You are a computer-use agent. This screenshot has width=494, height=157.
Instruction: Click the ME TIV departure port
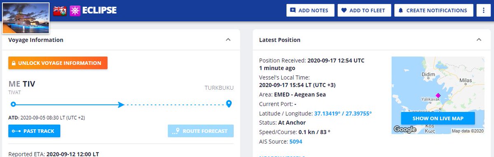click(22, 84)
